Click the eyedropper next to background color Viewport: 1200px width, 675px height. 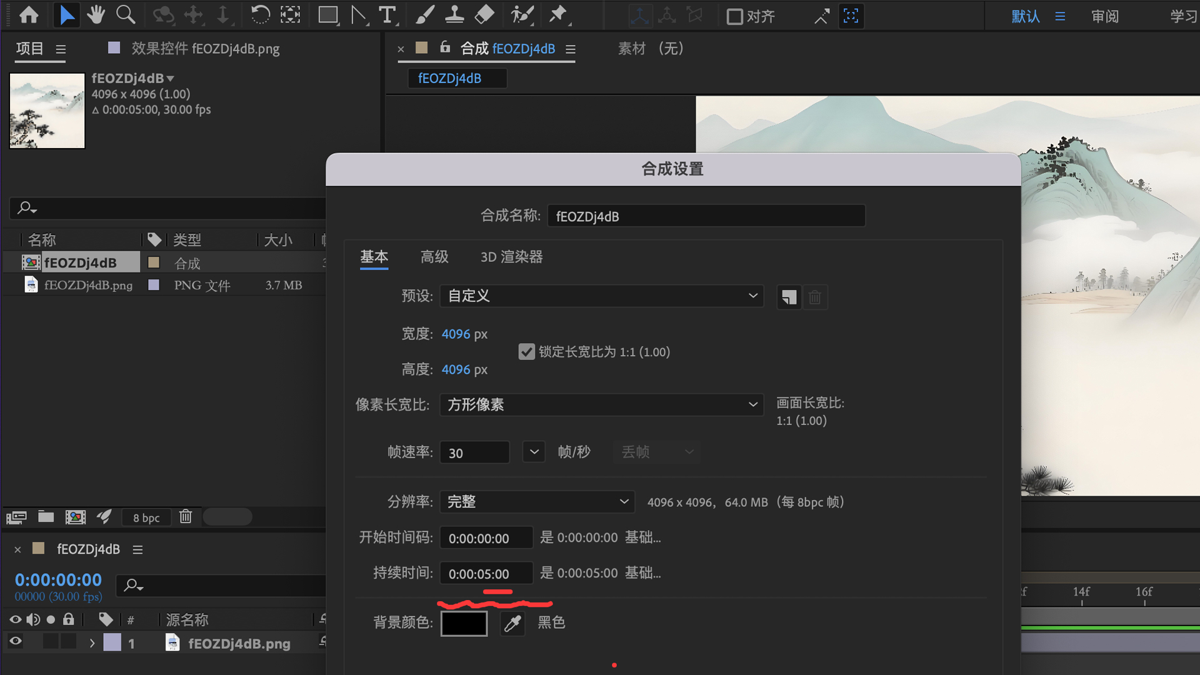pyautogui.click(x=512, y=623)
